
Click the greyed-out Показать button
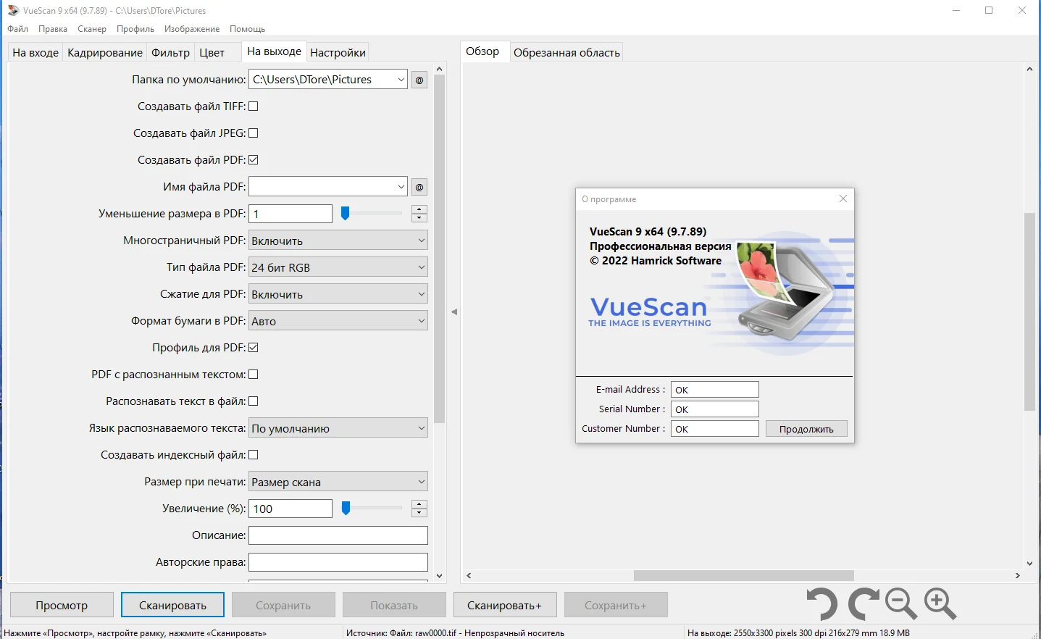tap(394, 605)
